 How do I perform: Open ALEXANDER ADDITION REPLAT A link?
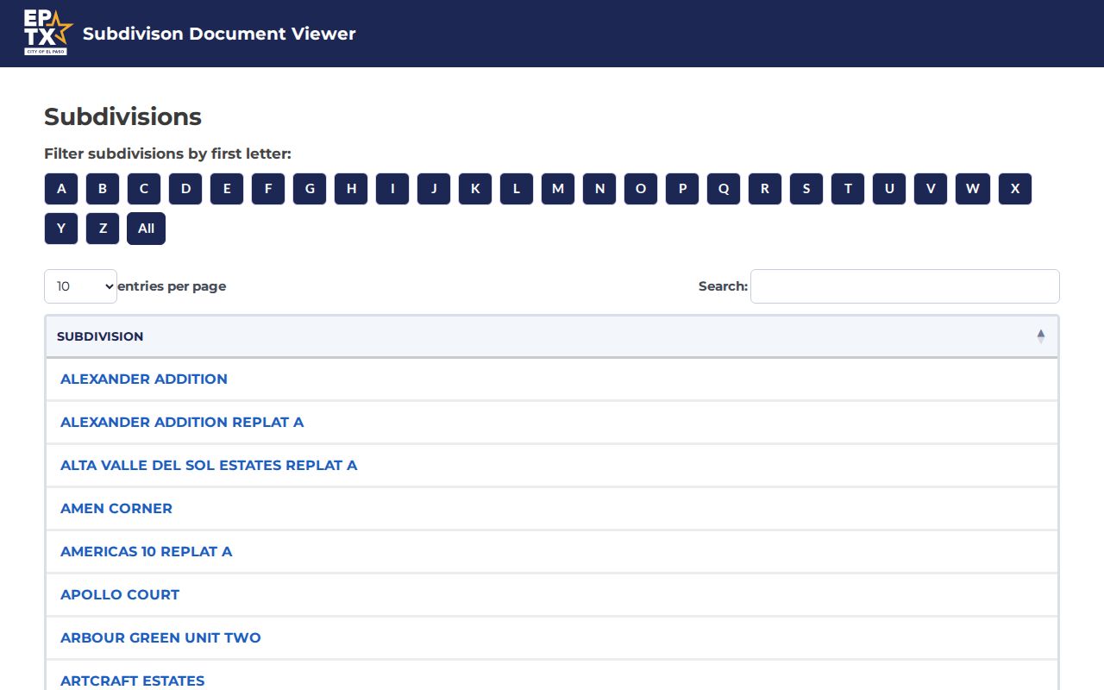pos(182,422)
